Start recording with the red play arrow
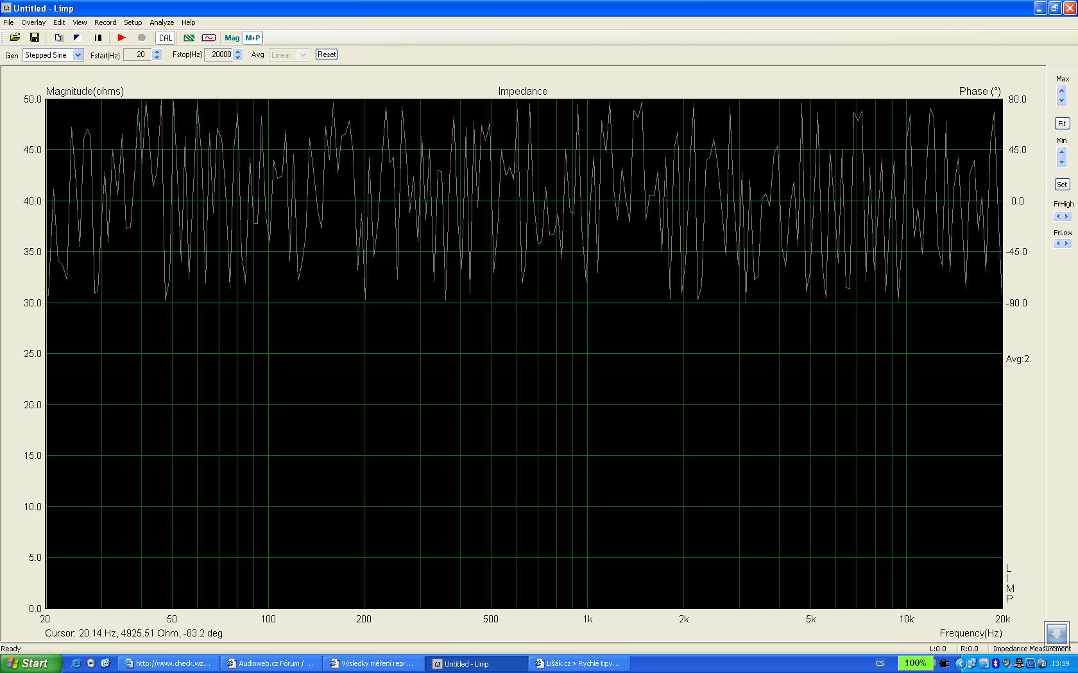Viewport: 1078px width, 673px height. point(121,38)
